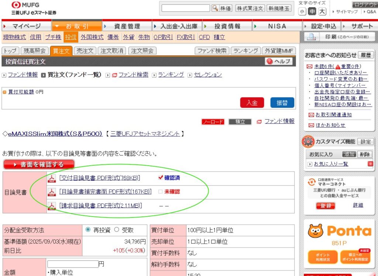Screen dimensions: 378x276
Task: Click the red plus icon in お気に入り
Action: coord(370,164)
